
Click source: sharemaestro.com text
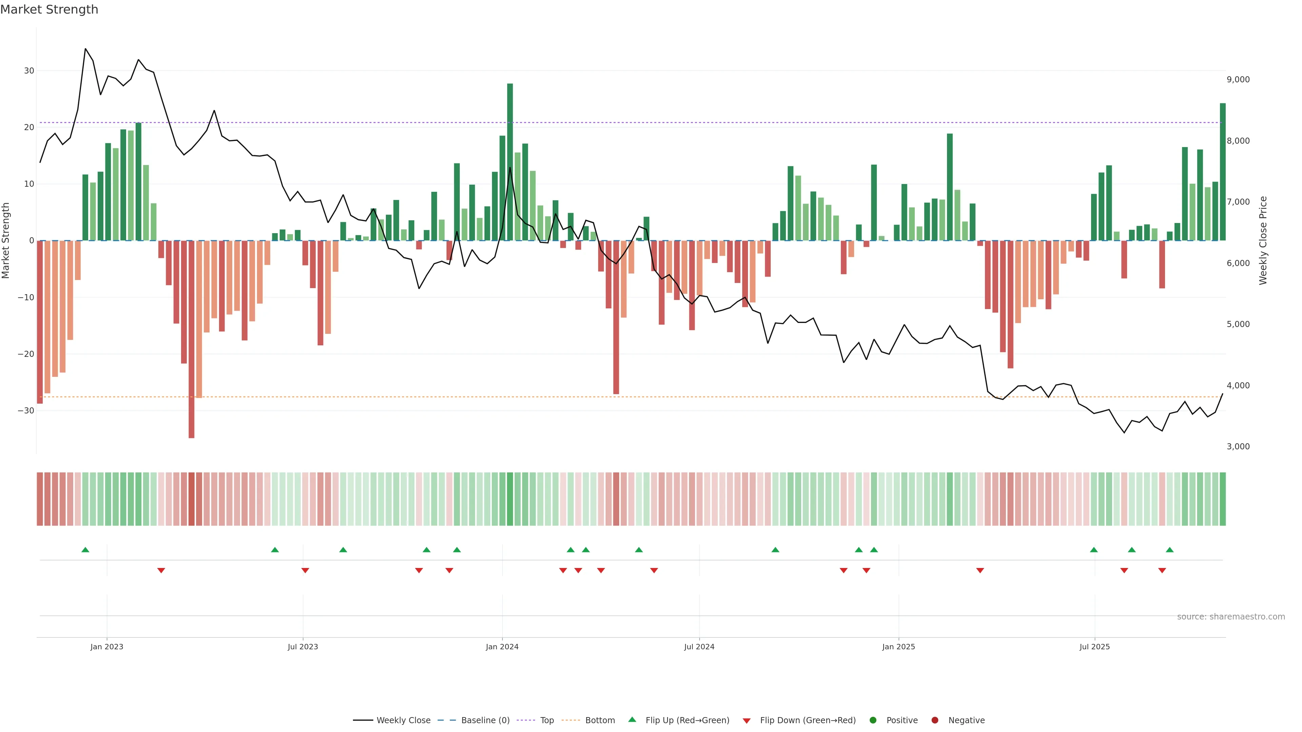click(x=1231, y=616)
